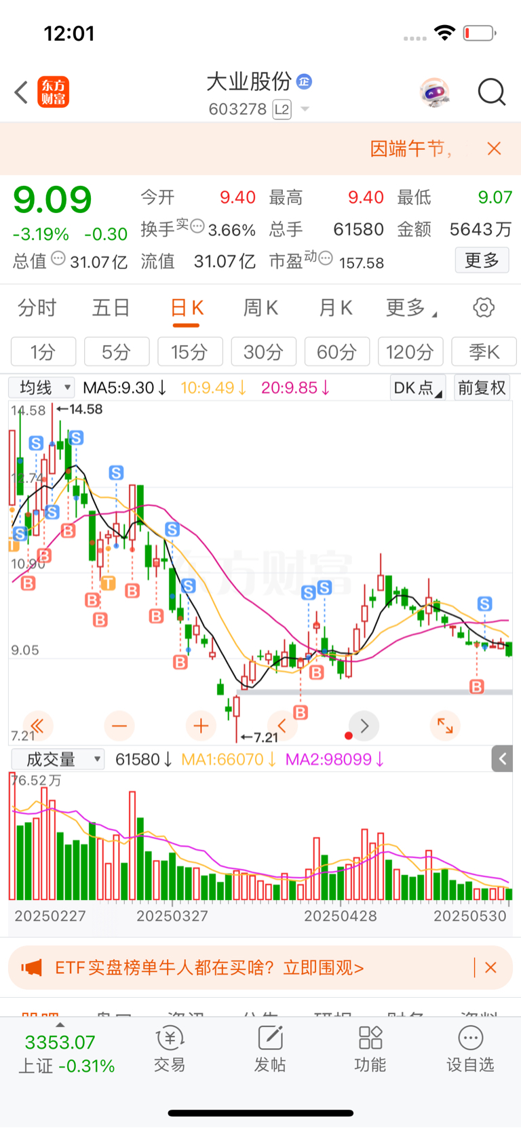This screenshot has height=1128, width=521.
Task: Select the 30分 interval button
Action: click(x=263, y=352)
